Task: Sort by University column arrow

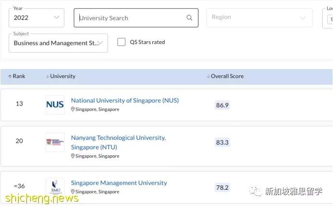Action: pyautogui.click(x=48, y=76)
